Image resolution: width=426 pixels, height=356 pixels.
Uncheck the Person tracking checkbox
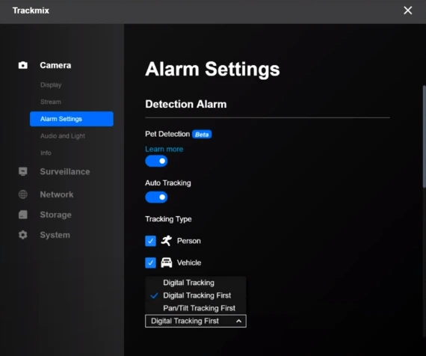tap(150, 241)
